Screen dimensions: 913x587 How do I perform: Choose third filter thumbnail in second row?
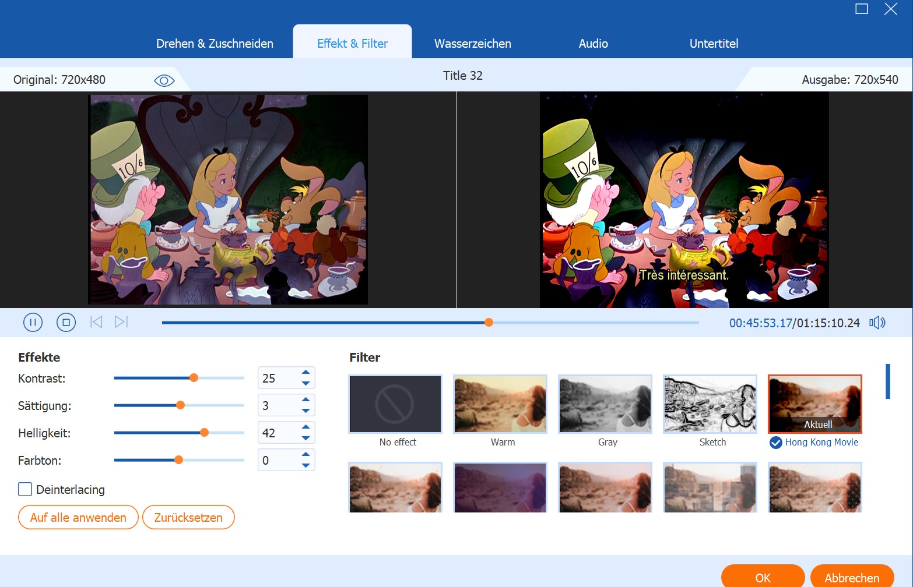605,487
